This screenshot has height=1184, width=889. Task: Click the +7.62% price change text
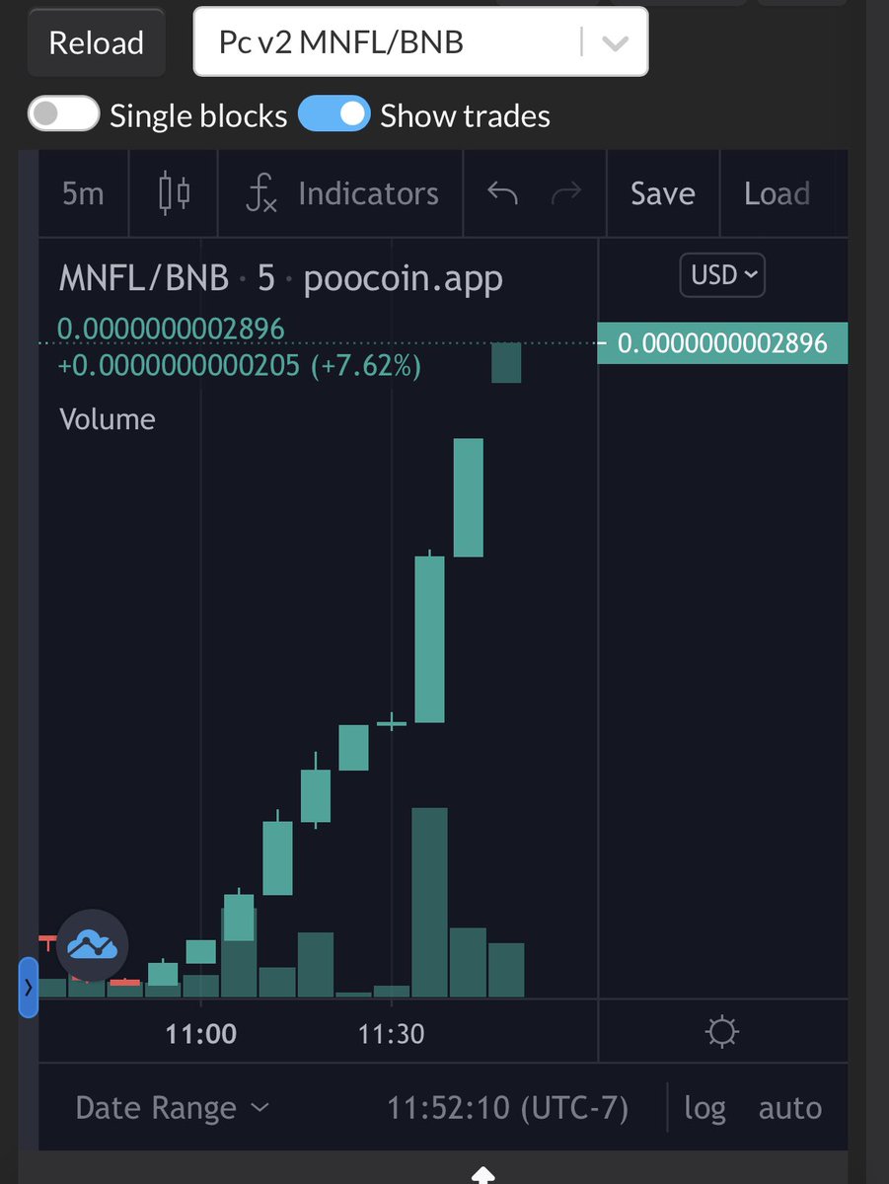[x=366, y=367]
